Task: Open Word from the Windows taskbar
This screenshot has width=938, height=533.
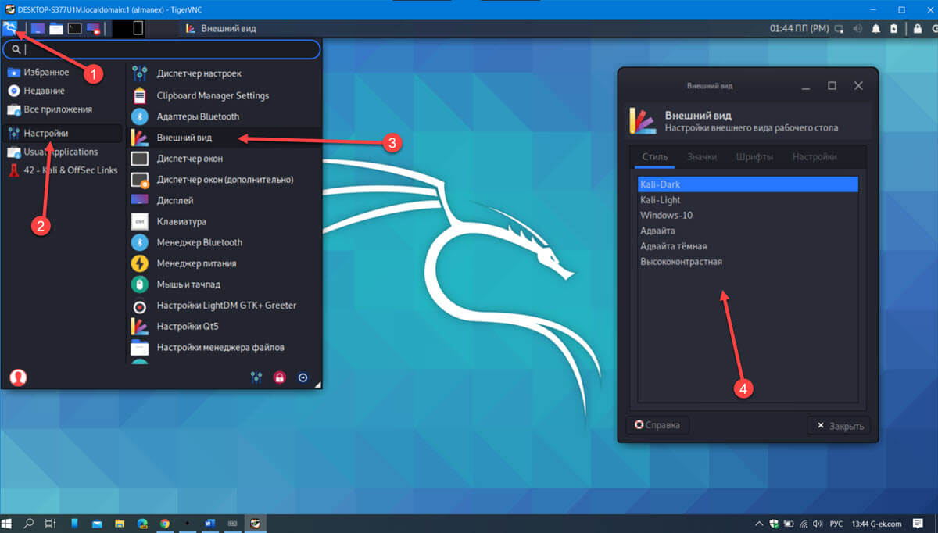Action: (x=209, y=523)
